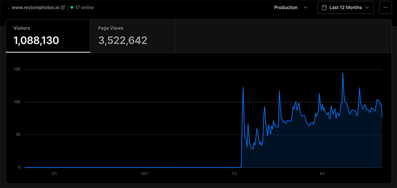Click the 1/1 date label on the x-axis
The image size is (397, 188).
coord(234,174)
